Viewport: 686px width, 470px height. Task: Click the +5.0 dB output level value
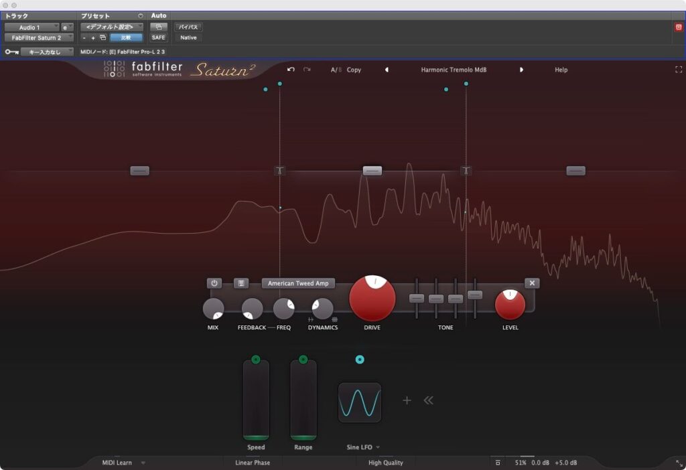(x=565, y=463)
